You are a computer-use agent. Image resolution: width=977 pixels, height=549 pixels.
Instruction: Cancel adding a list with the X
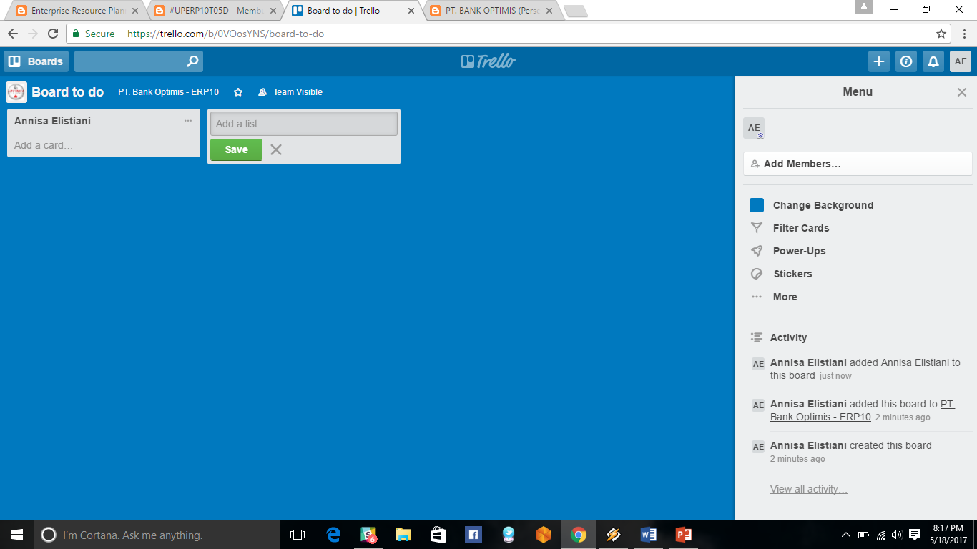(276, 149)
